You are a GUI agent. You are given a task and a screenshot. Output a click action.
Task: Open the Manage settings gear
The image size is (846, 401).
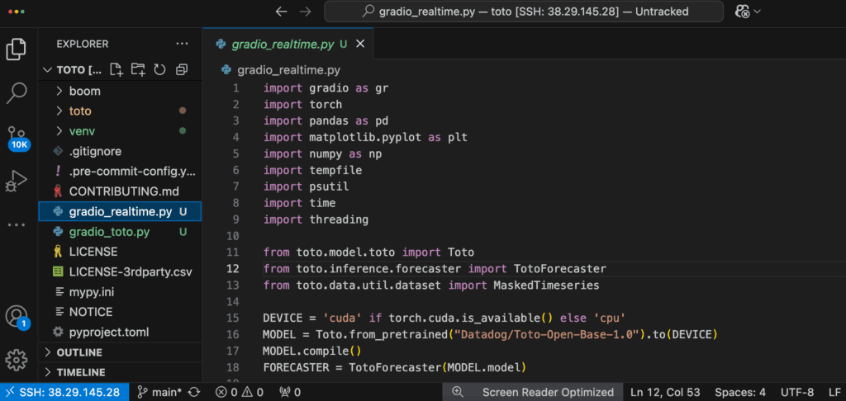[17, 360]
